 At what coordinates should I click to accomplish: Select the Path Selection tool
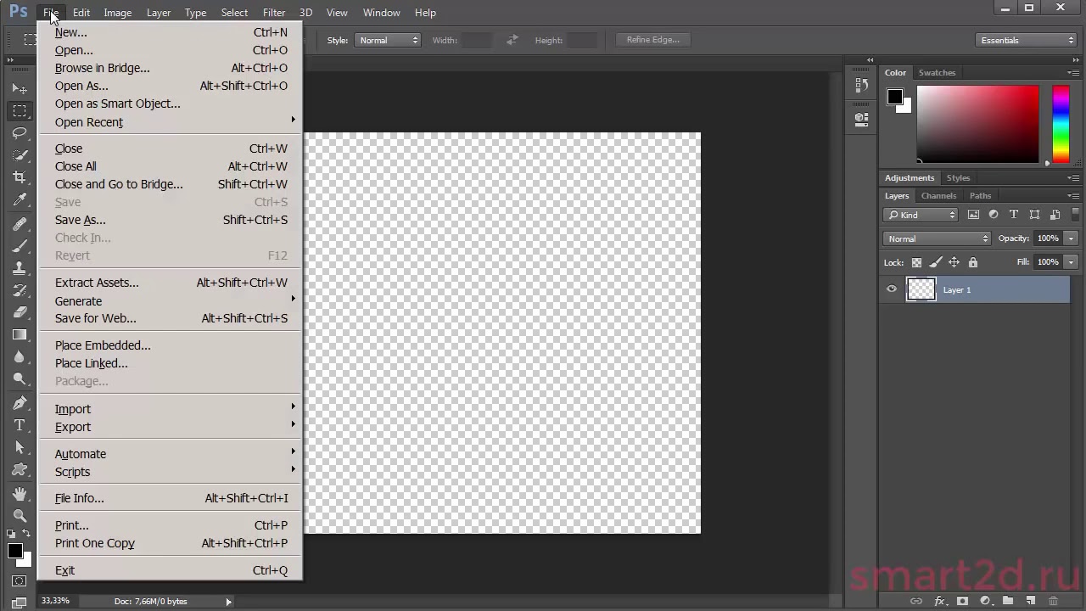tap(20, 447)
